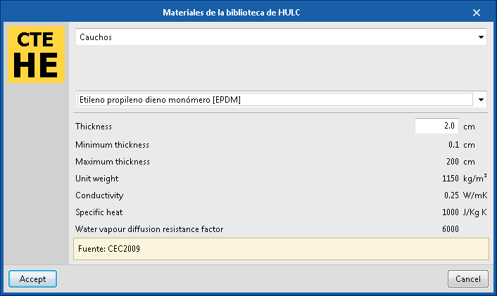Click the Specific heat label

pos(100,212)
